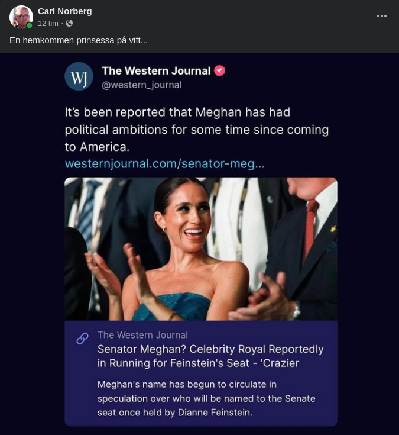Click the card's "The Western Journal" source label
This screenshot has width=399, height=435.
click(x=142, y=335)
